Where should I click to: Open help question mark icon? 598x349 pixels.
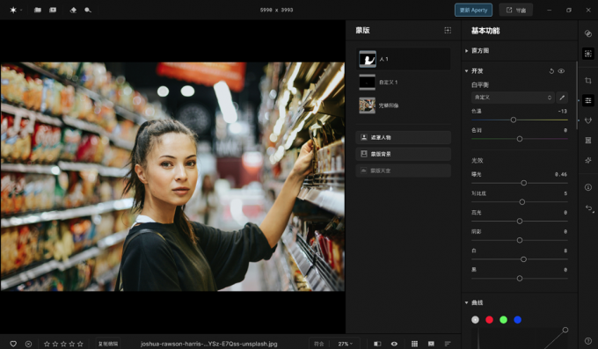587,341
